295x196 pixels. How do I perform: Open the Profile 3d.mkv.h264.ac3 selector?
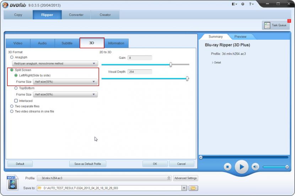[104, 178]
